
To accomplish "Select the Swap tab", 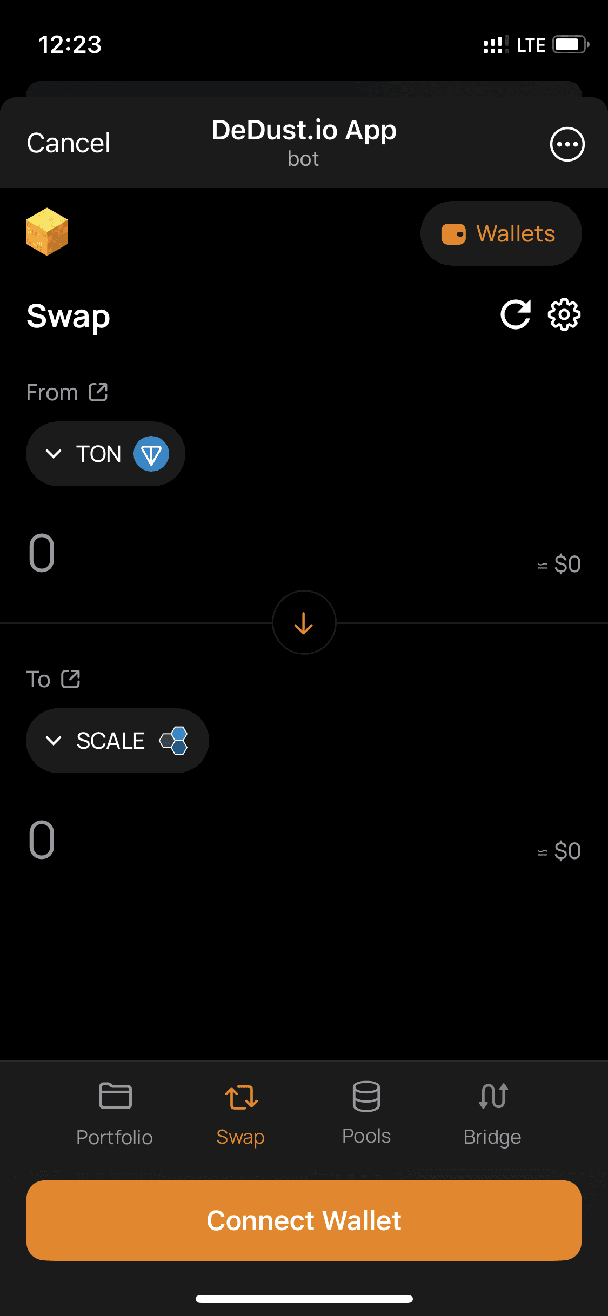I will pos(240,1114).
